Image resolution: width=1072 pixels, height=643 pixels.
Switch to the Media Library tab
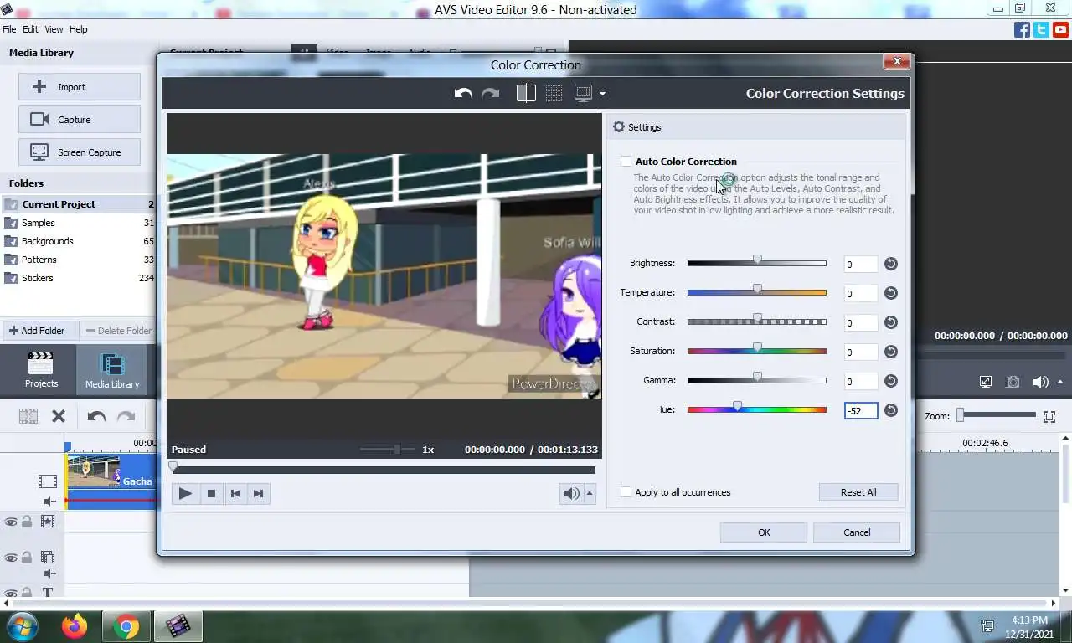pyautogui.click(x=112, y=369)
